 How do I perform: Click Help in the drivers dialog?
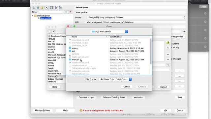(55, 87)
